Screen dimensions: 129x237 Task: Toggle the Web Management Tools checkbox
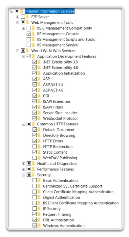pos(23,22)
